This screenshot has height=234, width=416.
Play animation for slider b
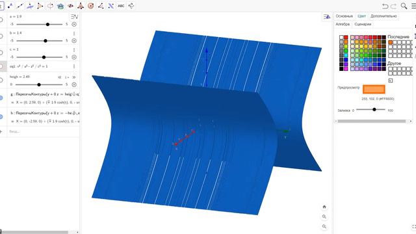pyautogui.click(x=74, y=40)
